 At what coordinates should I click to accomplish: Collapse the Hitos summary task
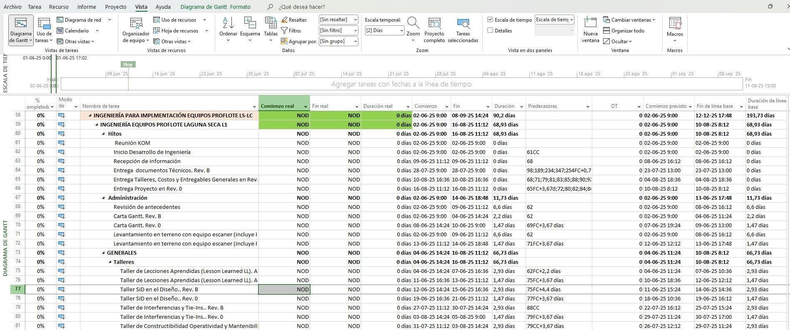tap(104, 134)
